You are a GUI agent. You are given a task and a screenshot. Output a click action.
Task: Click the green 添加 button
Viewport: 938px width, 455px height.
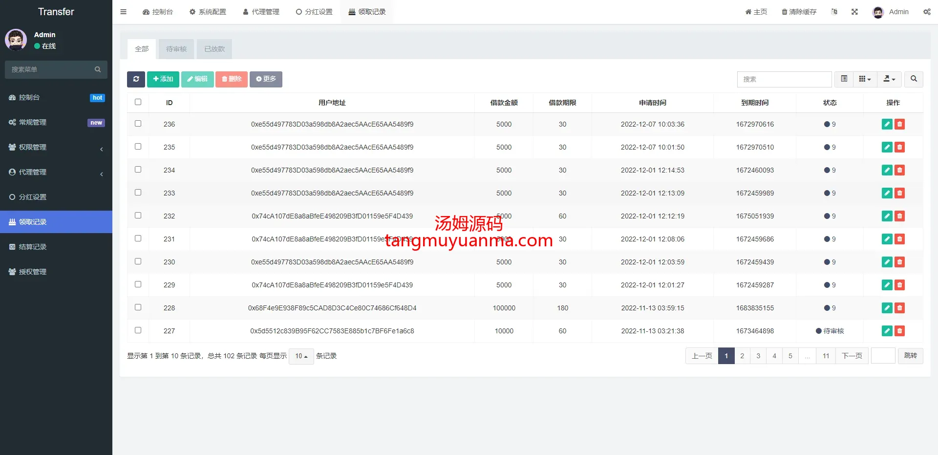pyautogui.click(x=163, y=79)
